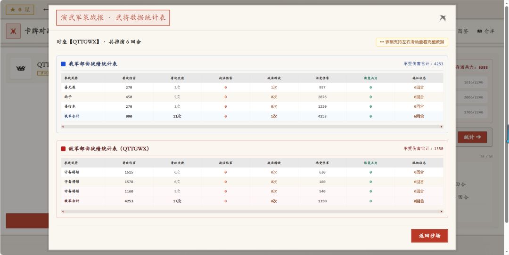This screenshot has width=509, height=255.
Task: Click the 对垒【QTTGWX】共推演 6 回合 summary line
Action: point(99,42)
